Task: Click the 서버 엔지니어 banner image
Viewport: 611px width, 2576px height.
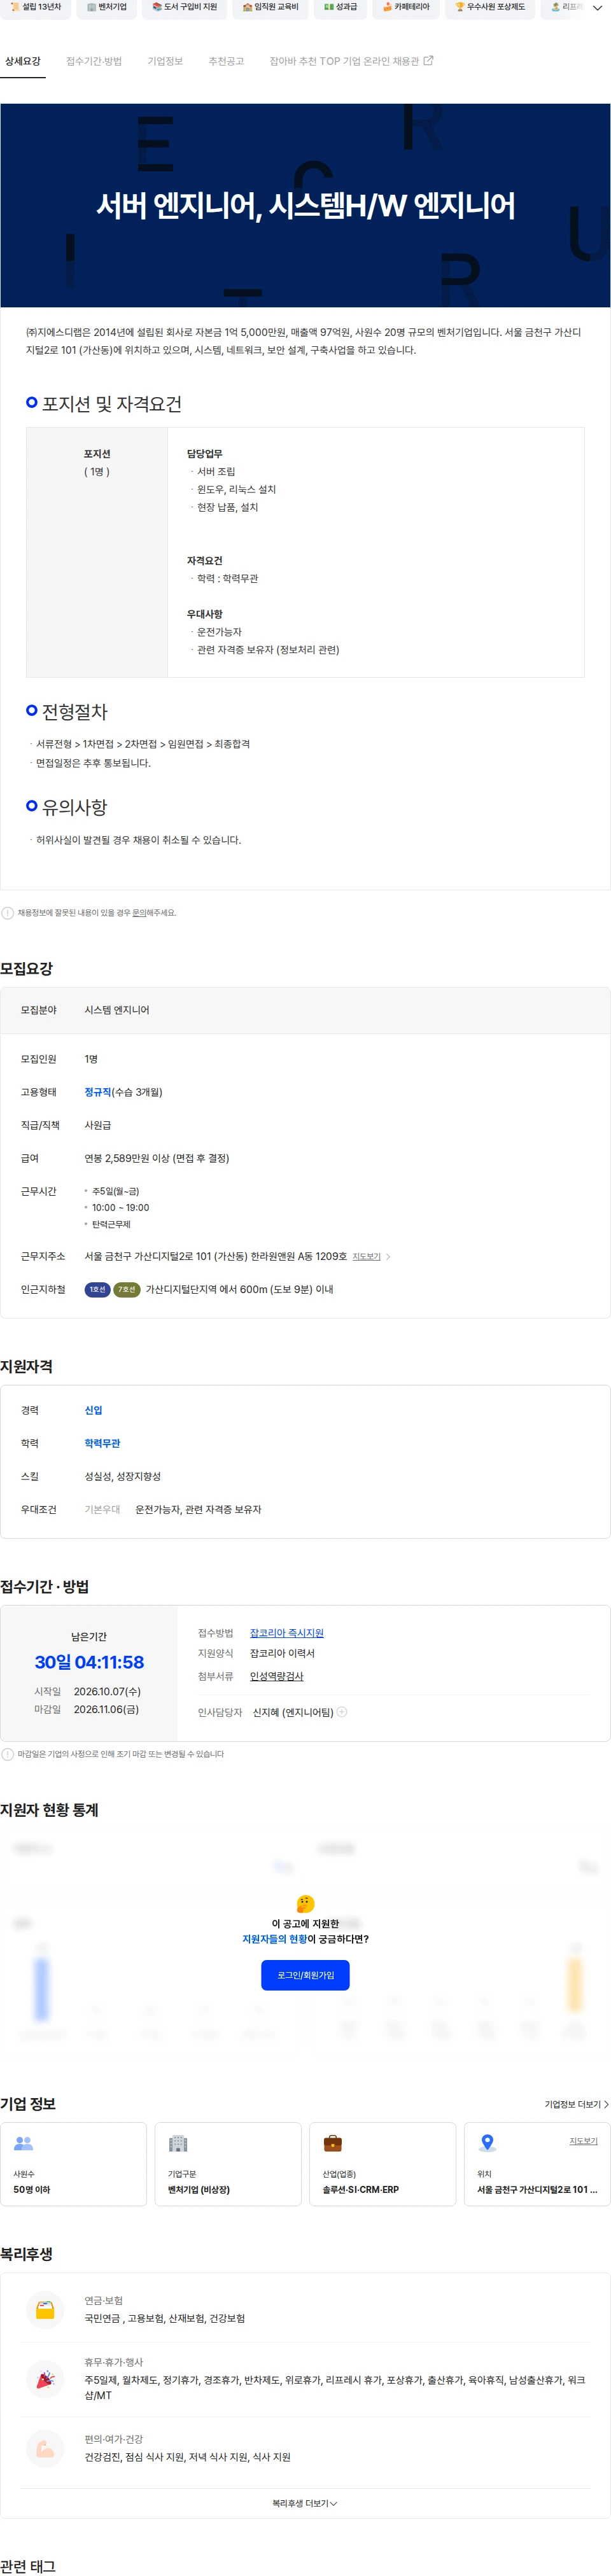Action: (305, 205)
